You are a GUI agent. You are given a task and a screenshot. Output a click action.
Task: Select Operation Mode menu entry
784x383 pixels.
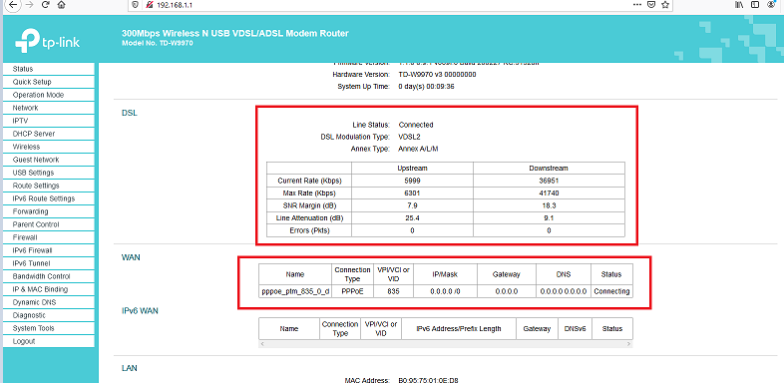[x=49, y=95]
